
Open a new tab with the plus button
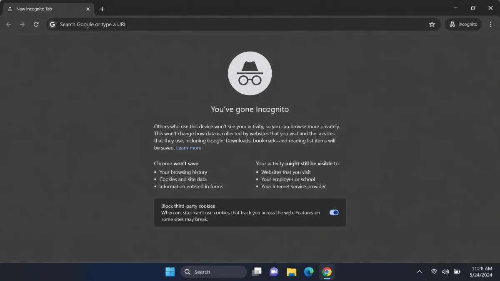[x=102, y=9]
